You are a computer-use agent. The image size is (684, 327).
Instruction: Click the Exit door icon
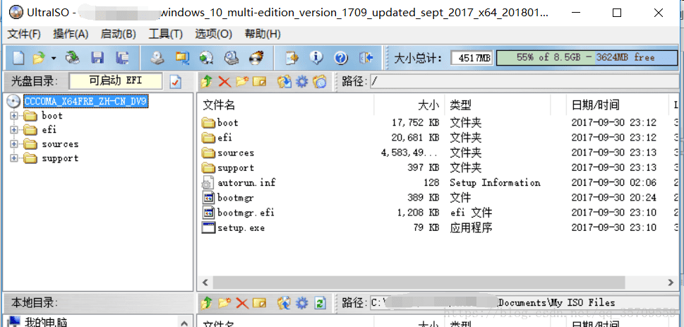(366, 57)
